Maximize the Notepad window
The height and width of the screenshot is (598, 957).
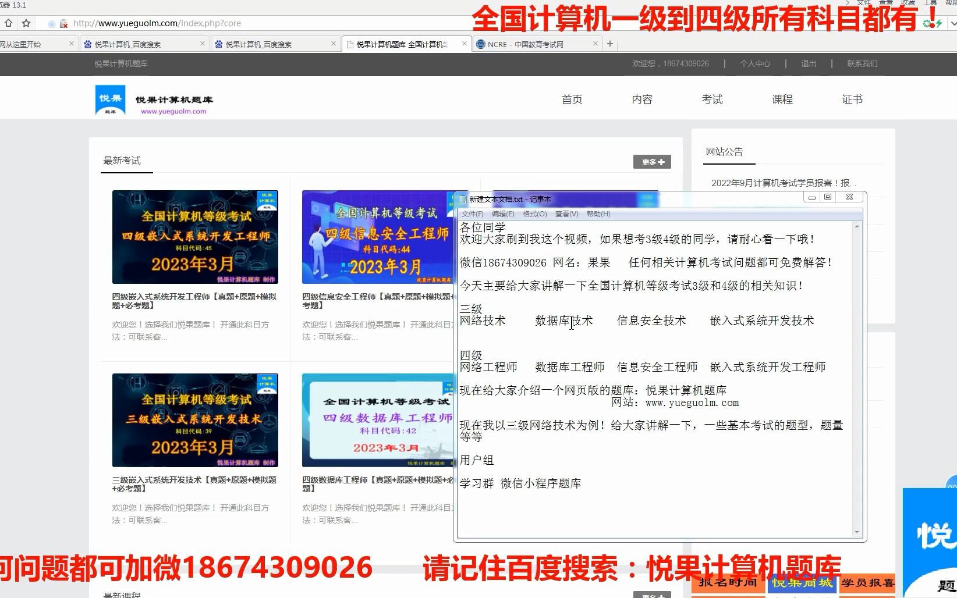[x=828, y=197]
